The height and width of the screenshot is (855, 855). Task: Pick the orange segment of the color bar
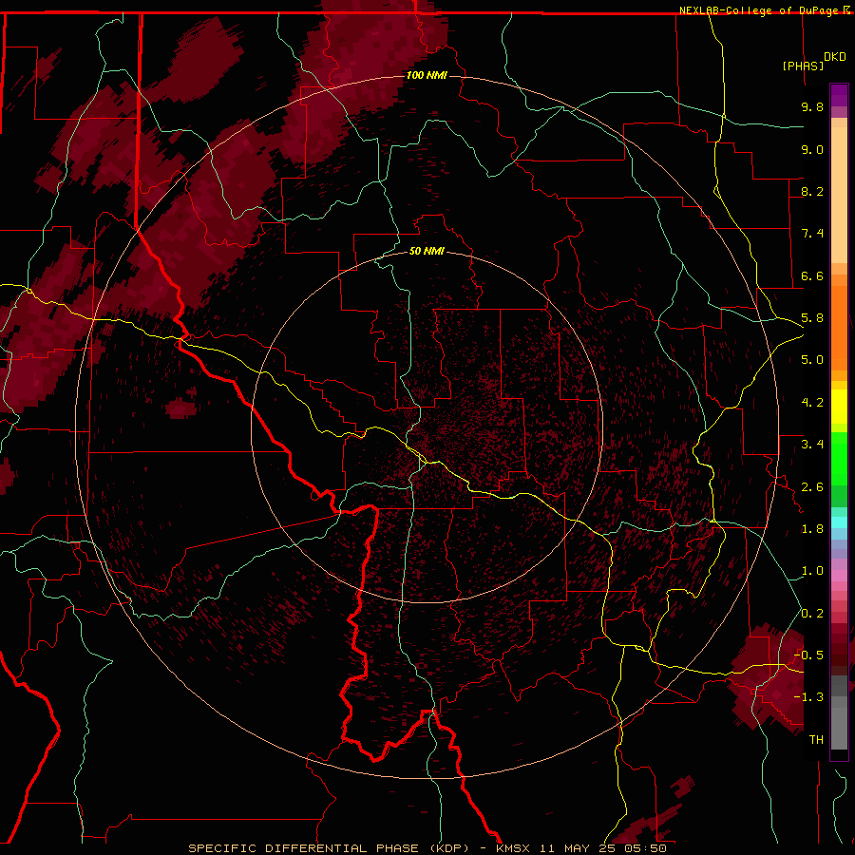tap(839, 329)
